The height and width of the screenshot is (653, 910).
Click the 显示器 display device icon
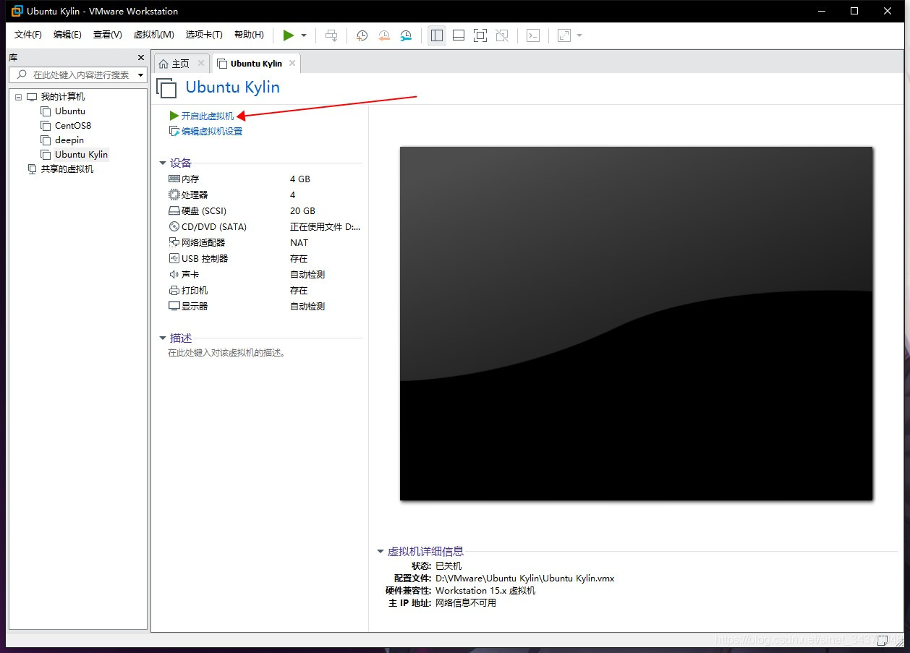174,306
